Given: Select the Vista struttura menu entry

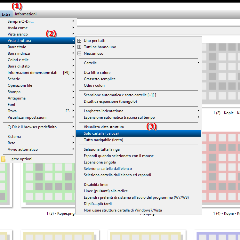Looking at the screenshot, I should (38, 41).
